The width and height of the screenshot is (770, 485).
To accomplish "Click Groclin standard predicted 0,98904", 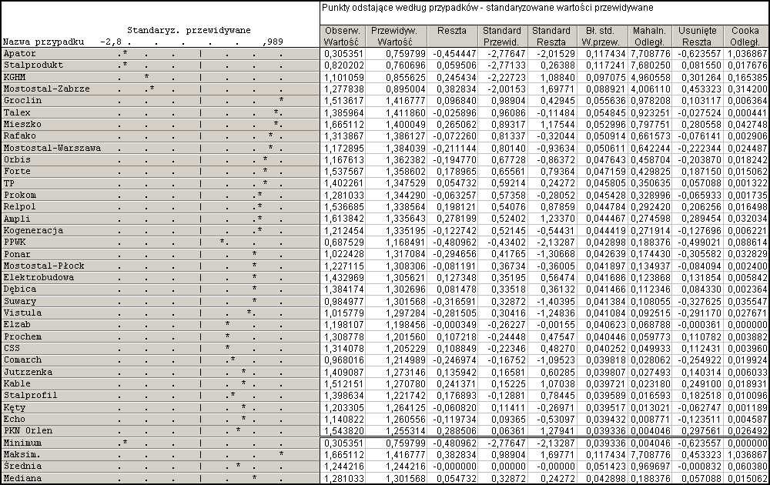I will (508, 101).
